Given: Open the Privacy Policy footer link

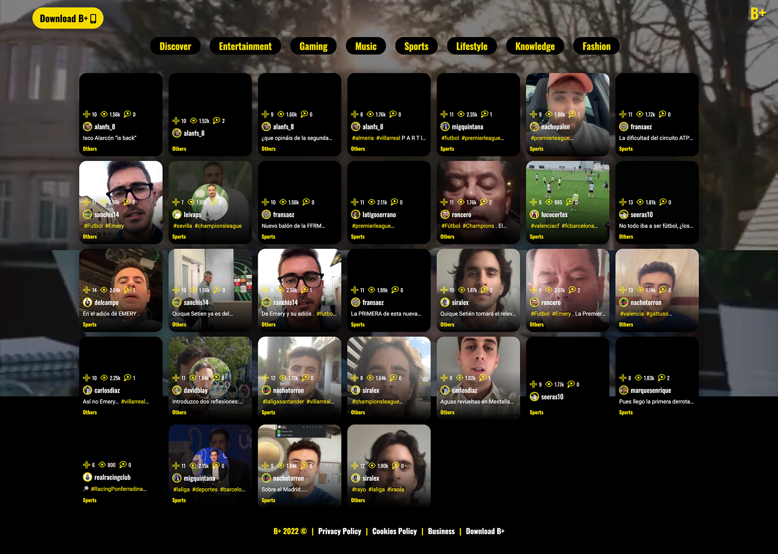Looking at the screenshot, I should pyautogui.click(x=340, y=531).
